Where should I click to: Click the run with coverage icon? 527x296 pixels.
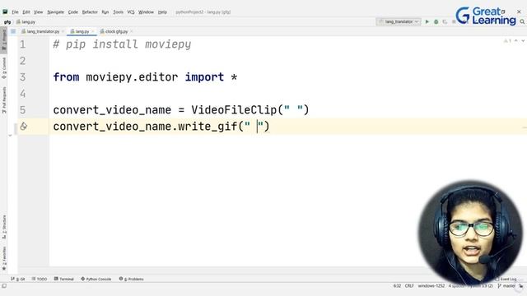(445, 21)
